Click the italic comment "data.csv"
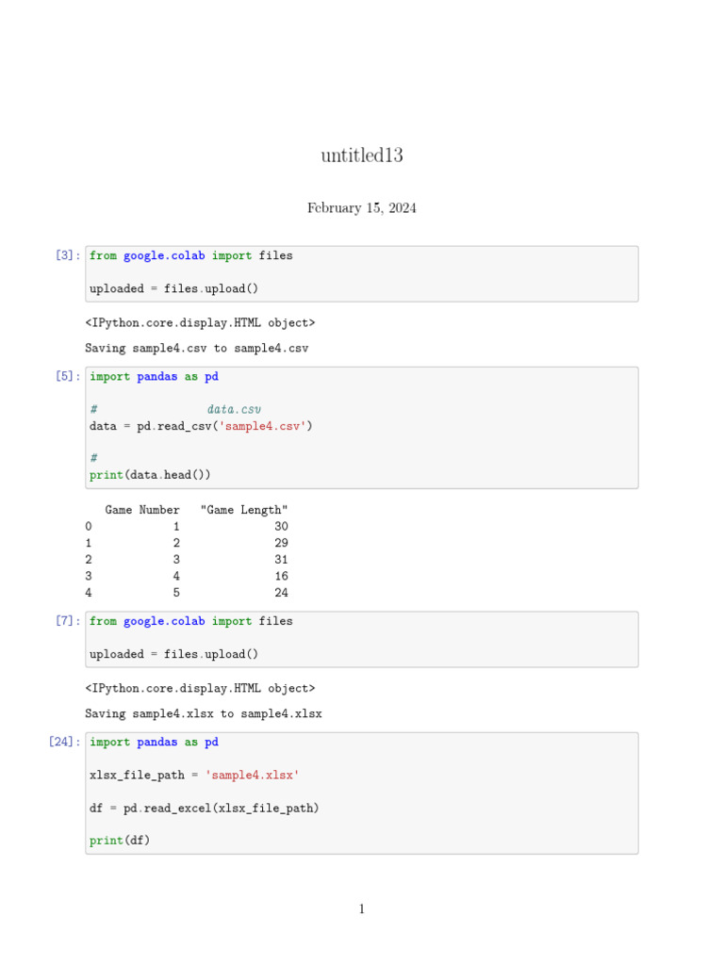The image size is (724, 965). (x=234, y=409)
